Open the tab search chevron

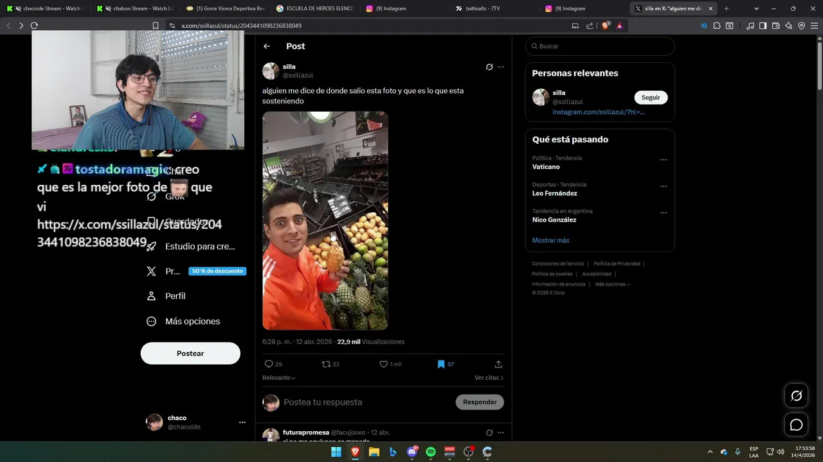[756, 8]
